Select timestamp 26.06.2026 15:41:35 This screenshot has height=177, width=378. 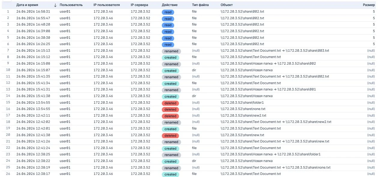click(x=33, y=77)
